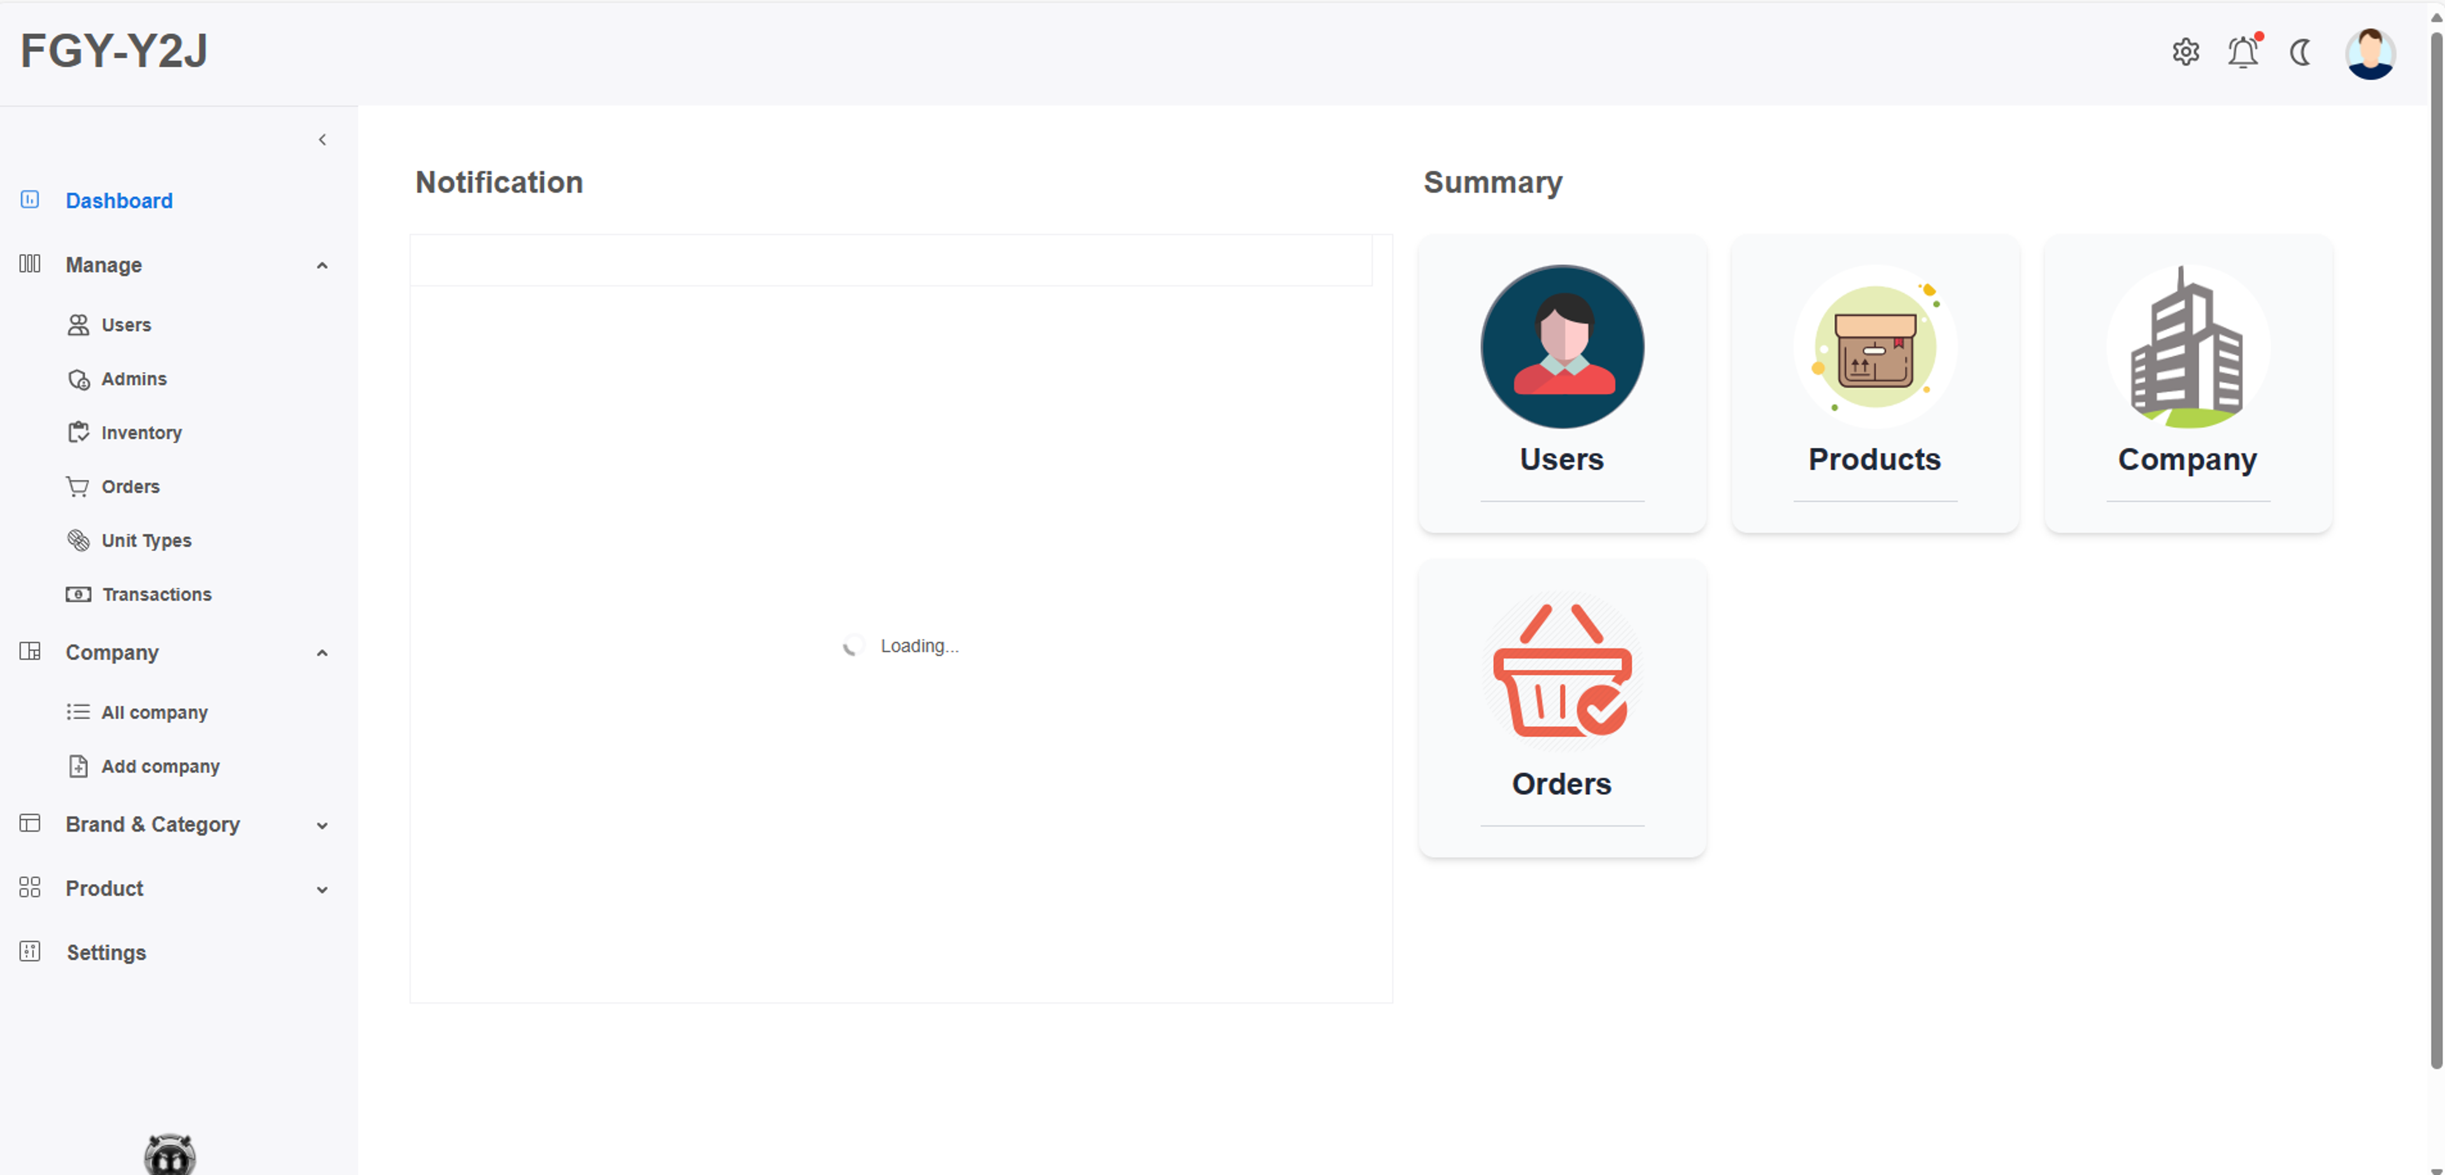Click the mascot avatar at sidebar bottom

click(170, 1154)
